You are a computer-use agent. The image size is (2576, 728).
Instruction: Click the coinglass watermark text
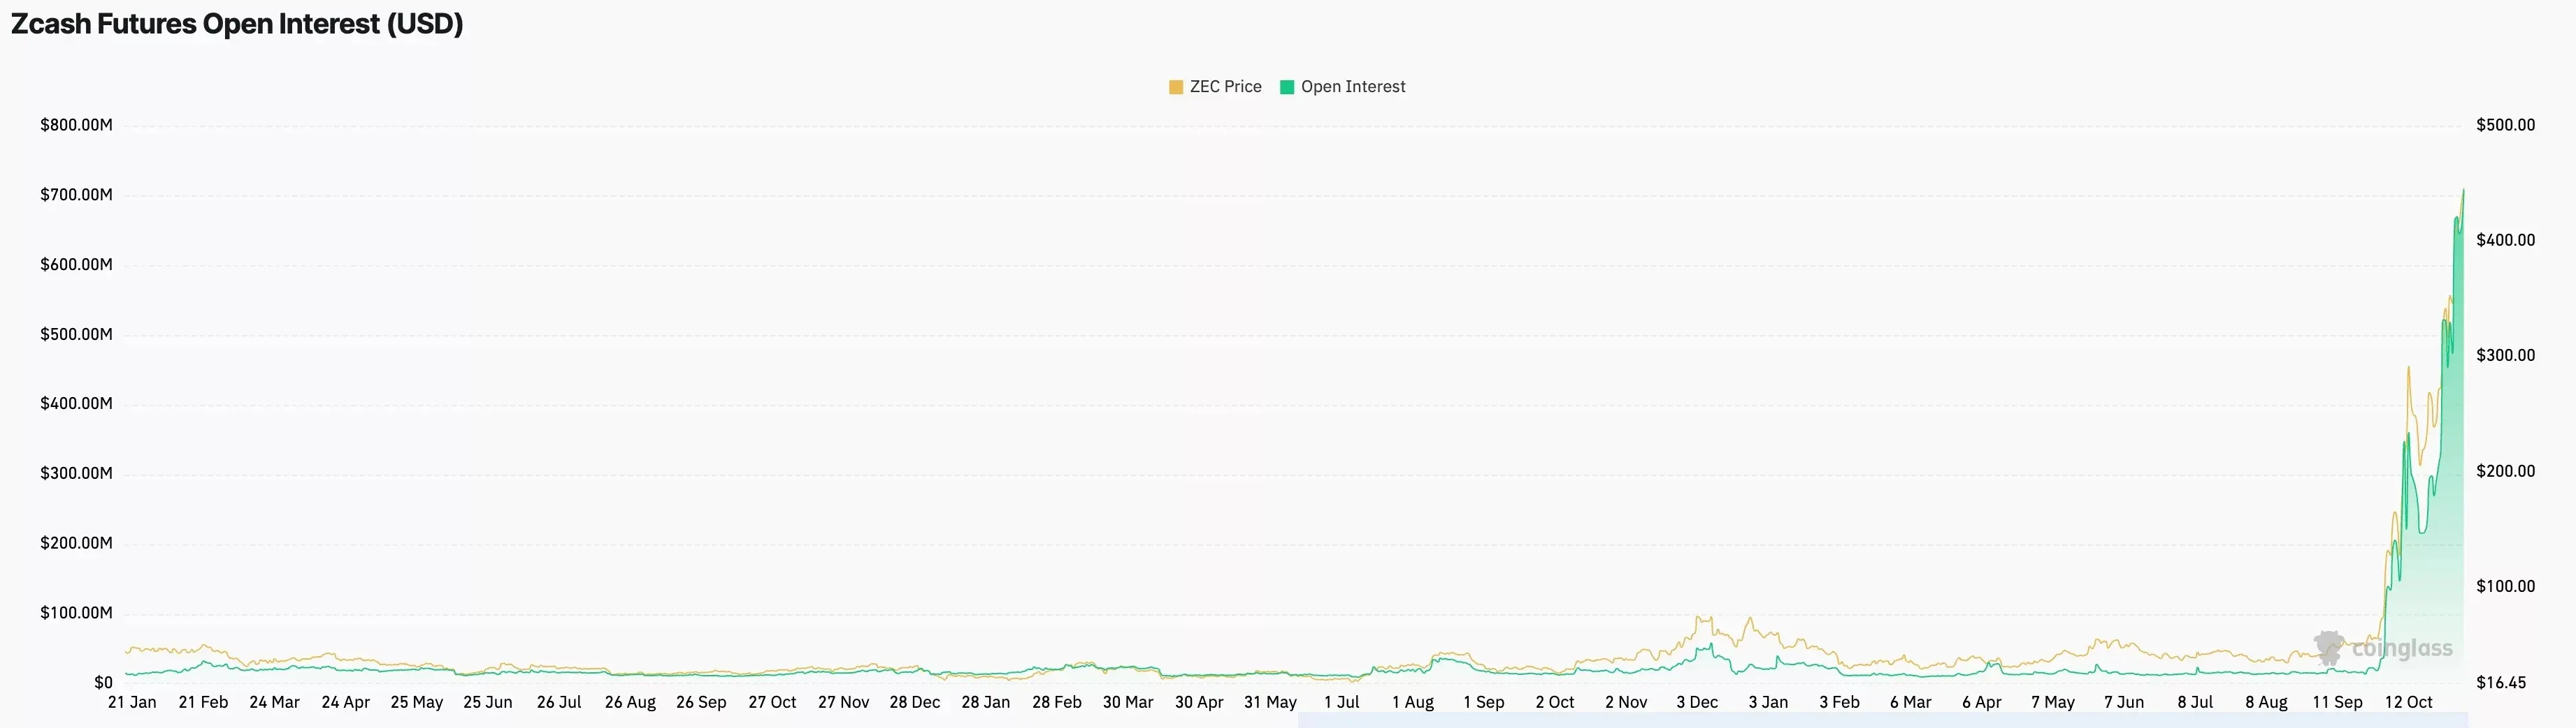point(2402,649)
